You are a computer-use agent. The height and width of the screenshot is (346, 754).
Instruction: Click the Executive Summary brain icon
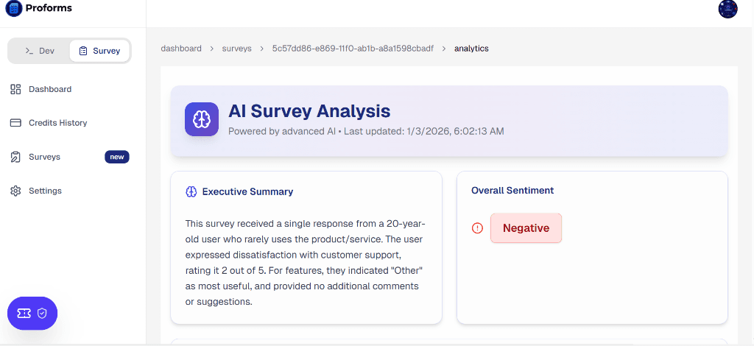[191, 191]
